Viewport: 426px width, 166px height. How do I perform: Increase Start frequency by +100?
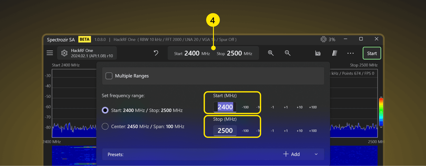coord(313,107)
